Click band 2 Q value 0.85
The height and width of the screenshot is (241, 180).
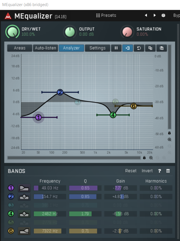pyautogui.click(x=85, y=197)
